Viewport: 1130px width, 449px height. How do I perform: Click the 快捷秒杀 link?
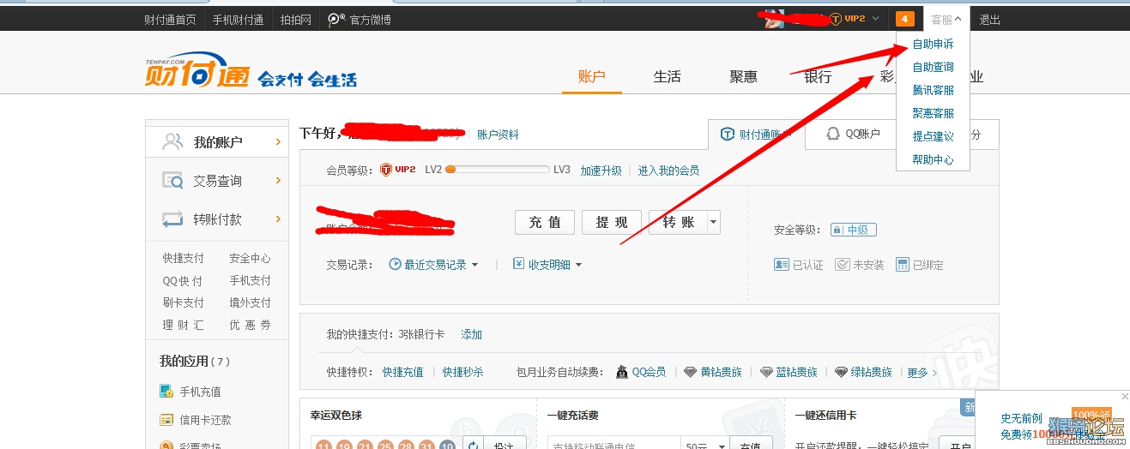point(463,372)
